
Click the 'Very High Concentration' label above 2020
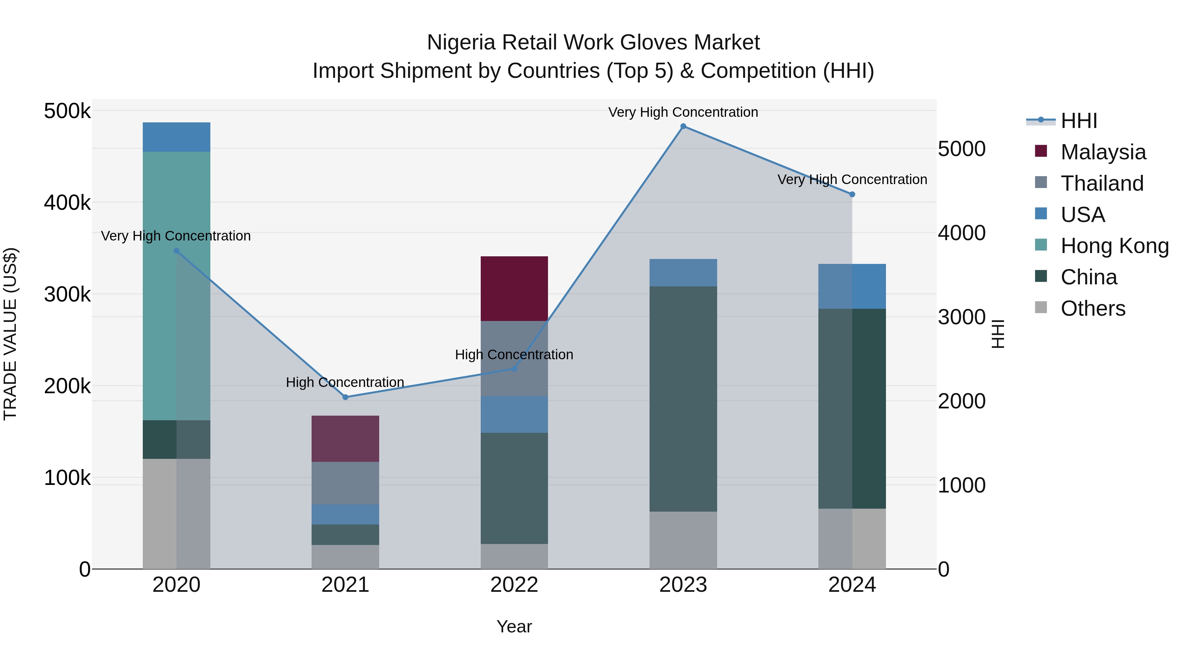pyautogui.click(x=176, y=236)
